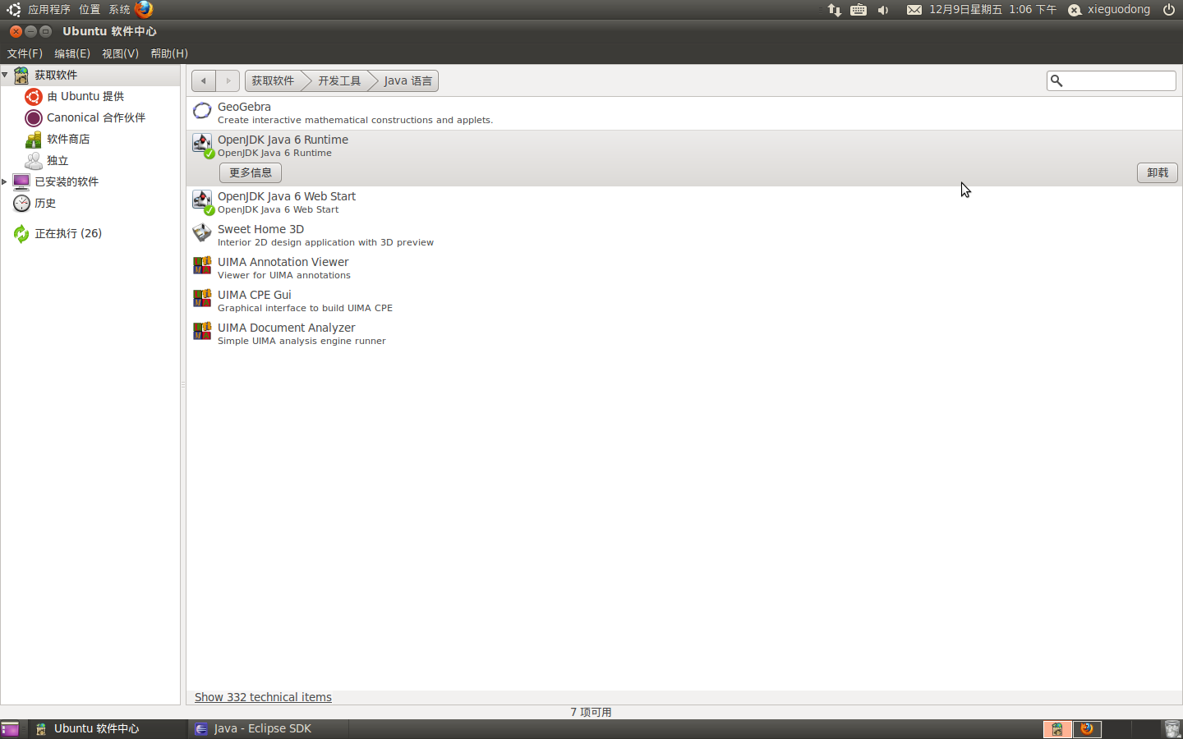Click the network connection indicator icon
Image resolution: width=1183 pixels, height=739 pixels.
(834, 10)
